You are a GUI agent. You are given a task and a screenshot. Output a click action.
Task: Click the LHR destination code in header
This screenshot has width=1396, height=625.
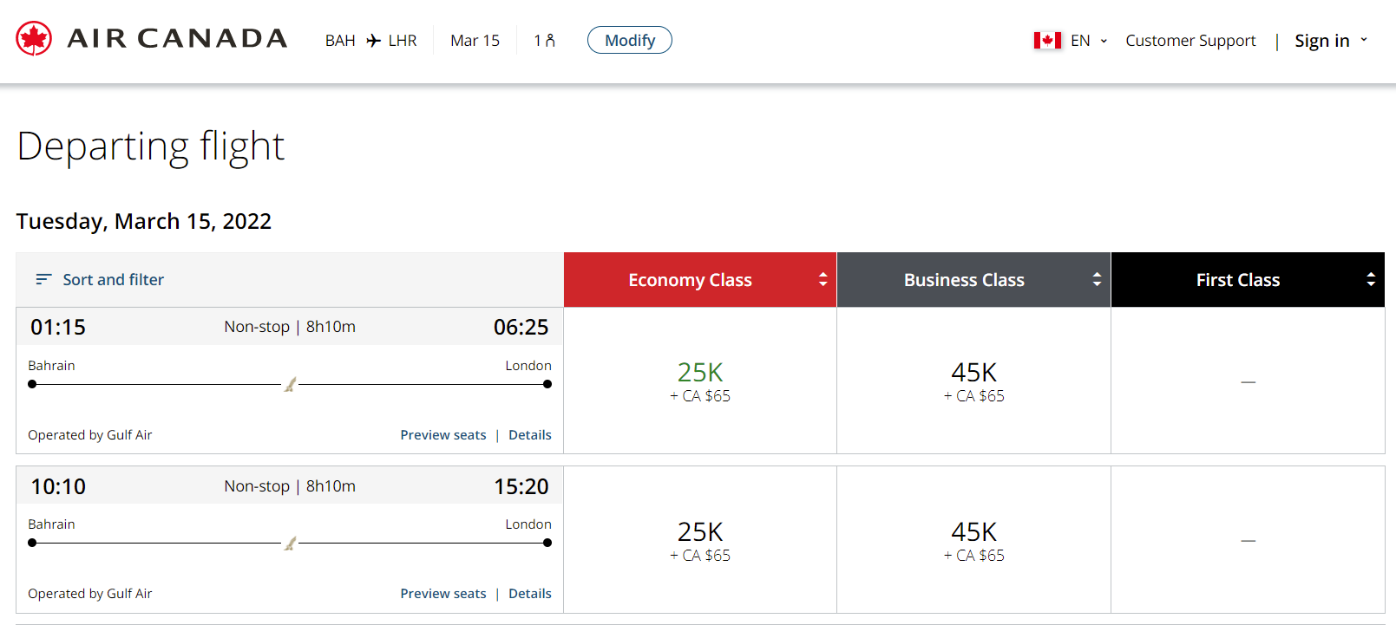click(x=403, y=41)
